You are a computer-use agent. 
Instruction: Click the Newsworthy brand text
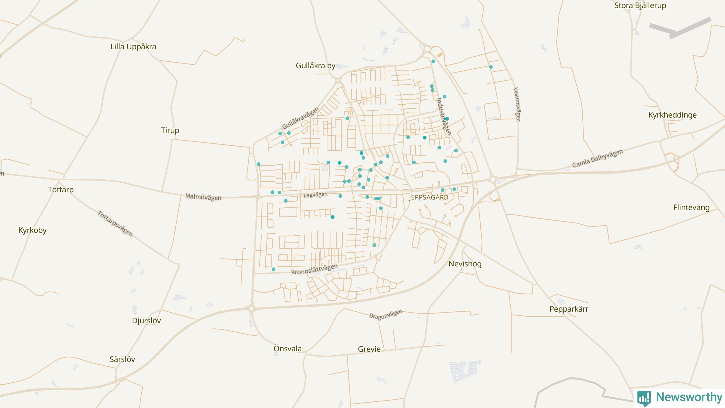(x=689, y=397)
